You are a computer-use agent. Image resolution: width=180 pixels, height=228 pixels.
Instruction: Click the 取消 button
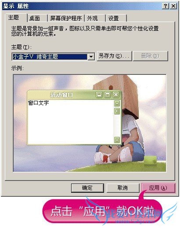tap(123, 188)
